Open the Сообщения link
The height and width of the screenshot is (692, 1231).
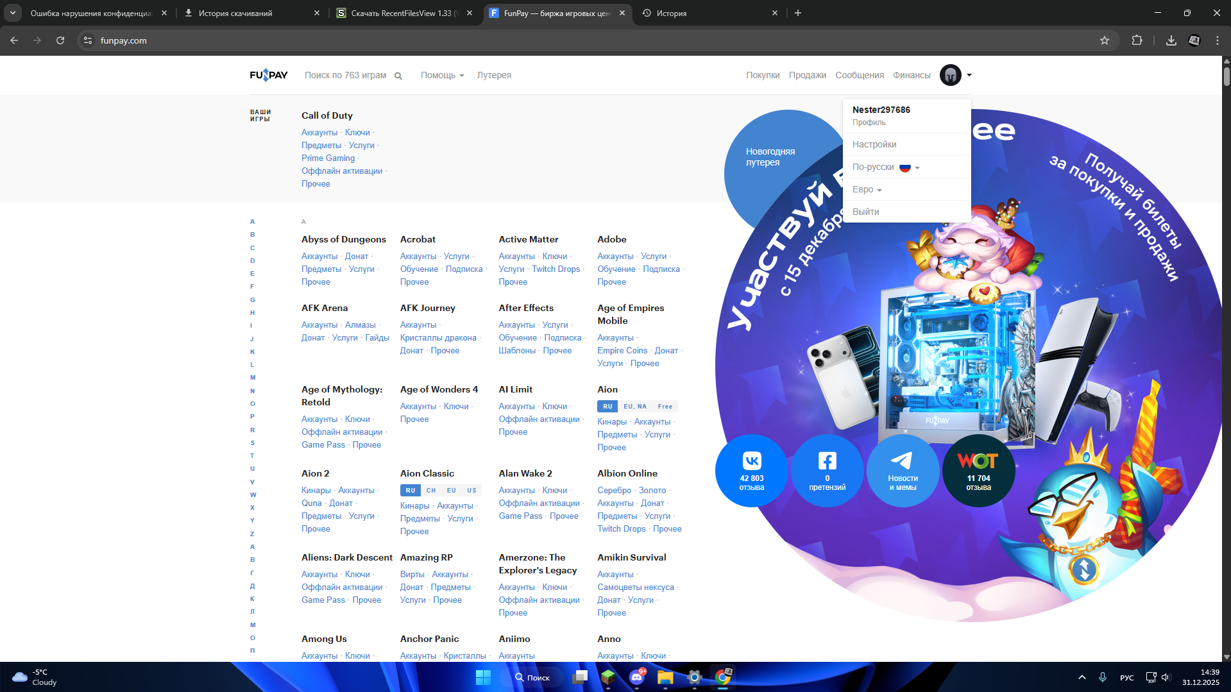pyautogui.click(x=859, y=75)
